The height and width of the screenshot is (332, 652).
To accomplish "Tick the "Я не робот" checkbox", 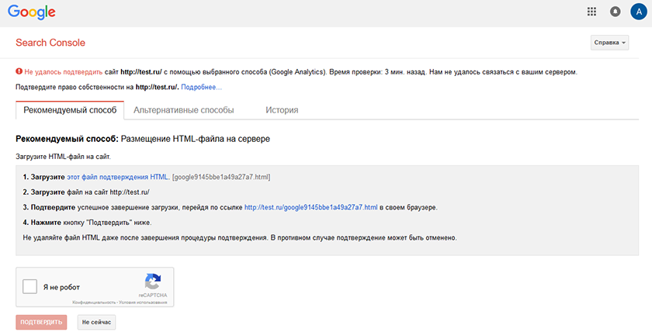I will [30, 287].
